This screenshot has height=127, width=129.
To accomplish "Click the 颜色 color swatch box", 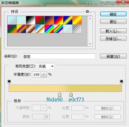I will pyautogui.click(x=38, y=117).
